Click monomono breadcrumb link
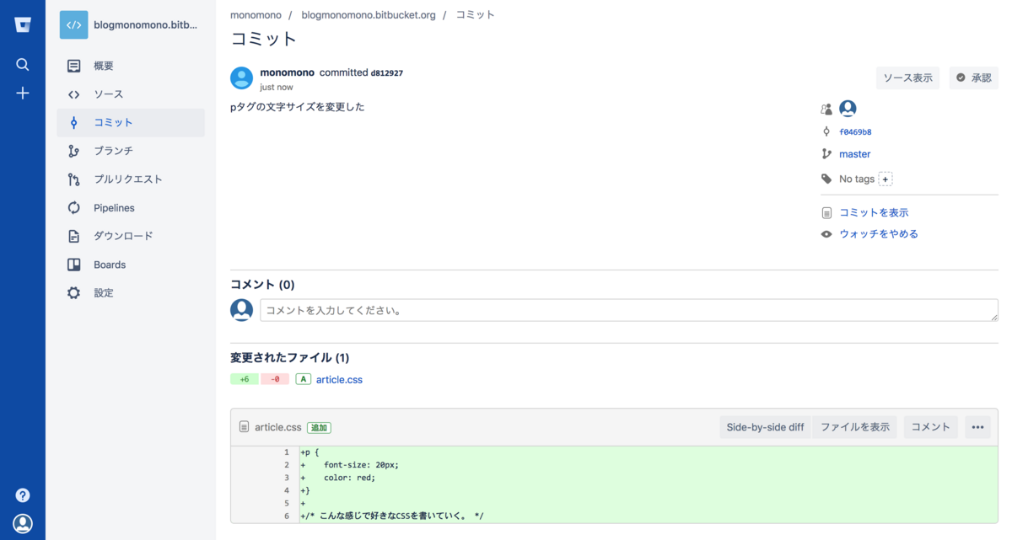Viewport: 1012px width, 540px height. [256, 15]
